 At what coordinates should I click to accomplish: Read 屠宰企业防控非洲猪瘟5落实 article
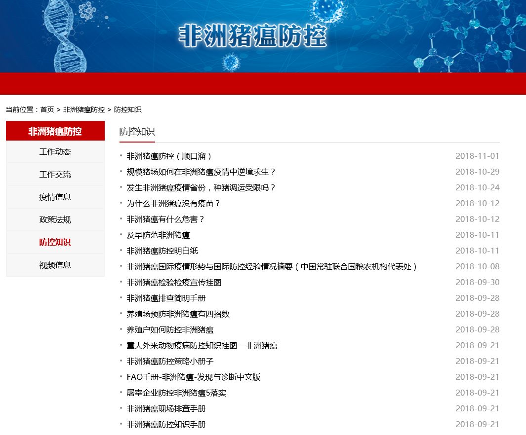[x=176, y=393]
